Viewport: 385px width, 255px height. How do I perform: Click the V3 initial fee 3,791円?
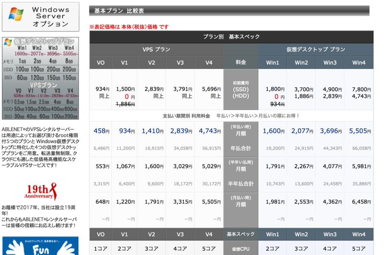[x=183, y=89]
